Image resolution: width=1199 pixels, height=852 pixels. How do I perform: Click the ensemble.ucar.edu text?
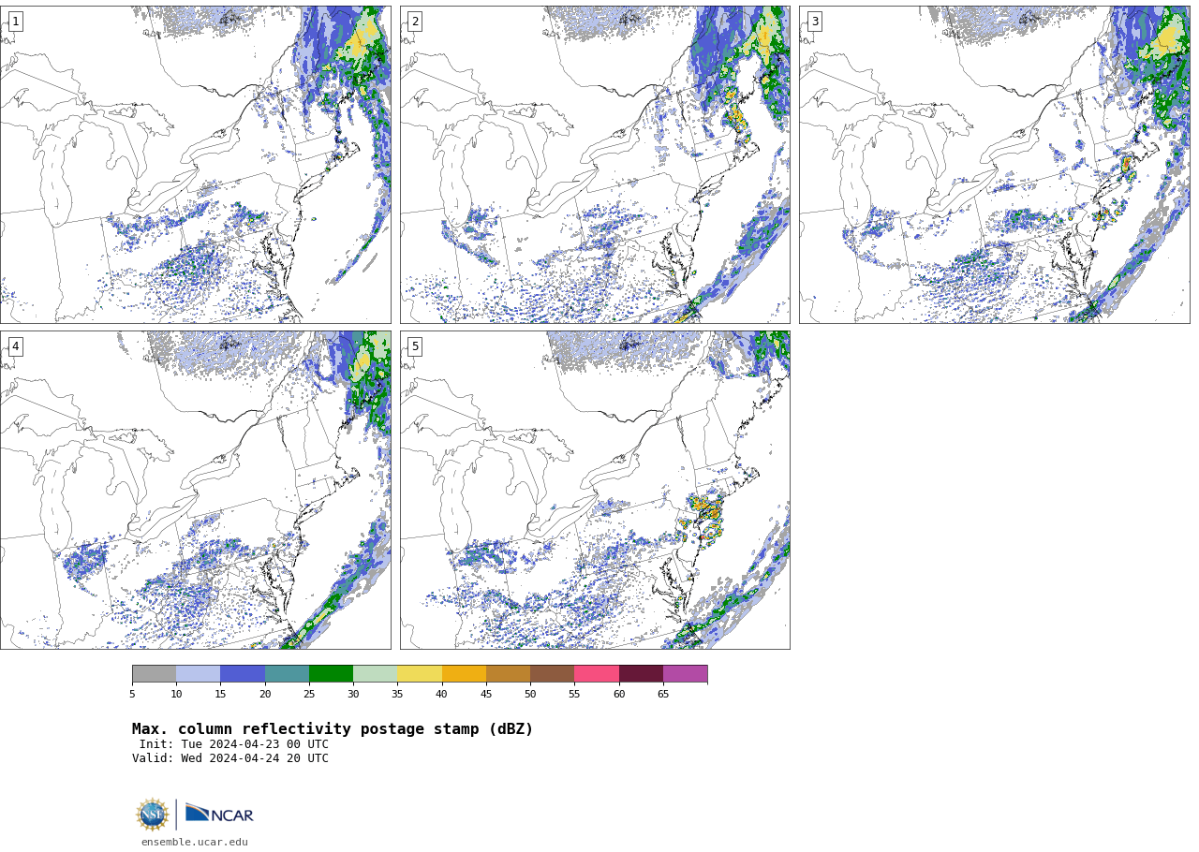(x=195, y=842)
